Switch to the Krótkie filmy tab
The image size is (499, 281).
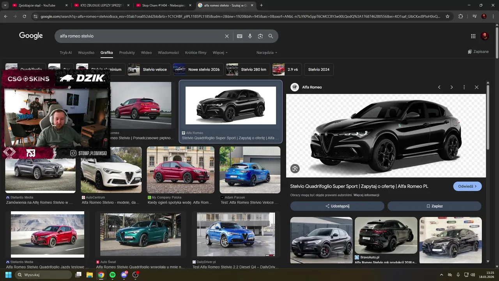point(196,53)
